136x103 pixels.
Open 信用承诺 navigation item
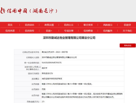pyautogui.click(x=10, y=31)
